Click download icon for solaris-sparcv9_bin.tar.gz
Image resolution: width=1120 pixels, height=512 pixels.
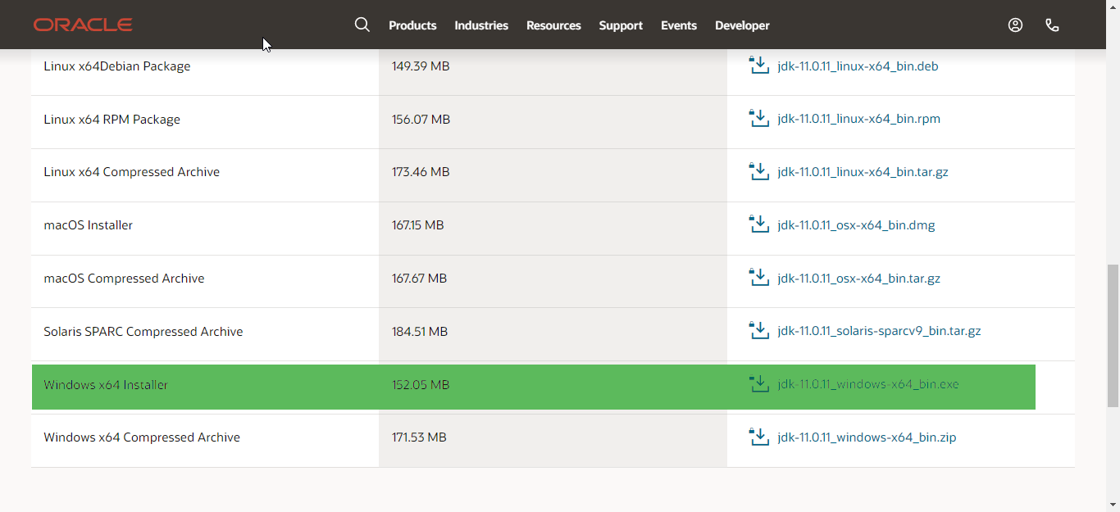(x=759, y=330)
